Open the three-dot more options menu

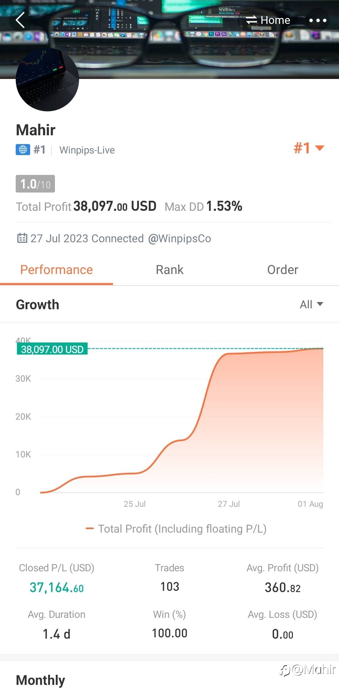(318, 20)
